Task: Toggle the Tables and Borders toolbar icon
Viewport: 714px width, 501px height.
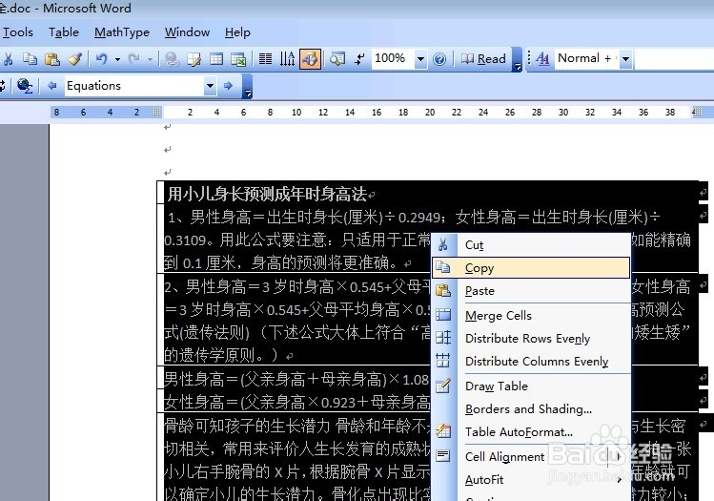Action: point(194,59)
